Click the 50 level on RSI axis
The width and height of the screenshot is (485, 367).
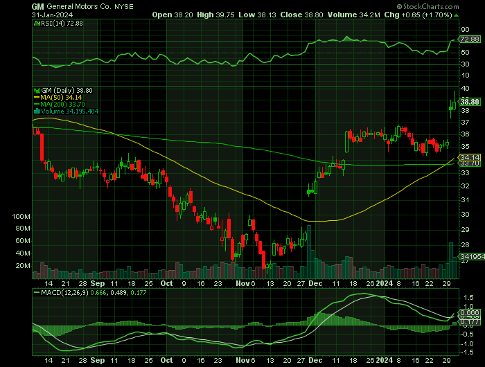coord(465,52)
